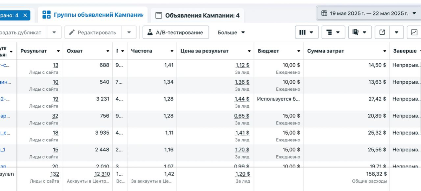Select total spend 158,32 $
This screenshot has height=191, width=421.
pyautogui.click(x=376, y=174)
